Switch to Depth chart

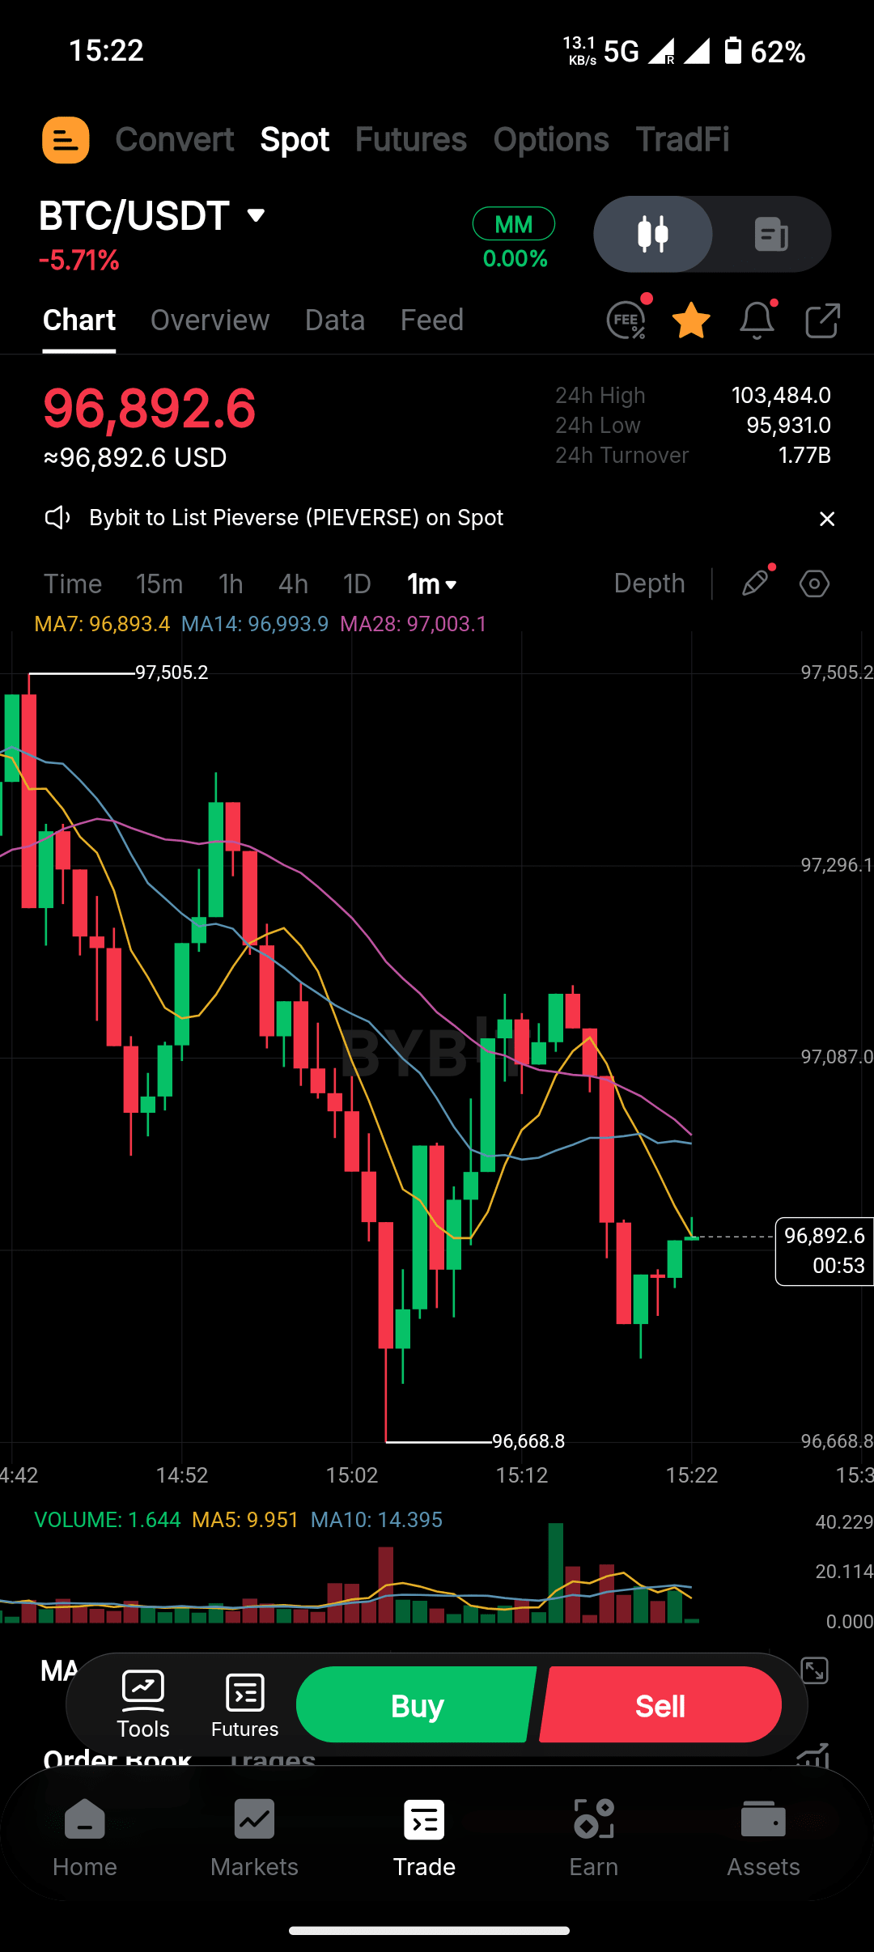[650, 583]
